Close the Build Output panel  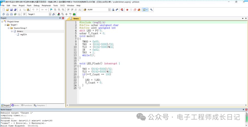coord(246,109)
